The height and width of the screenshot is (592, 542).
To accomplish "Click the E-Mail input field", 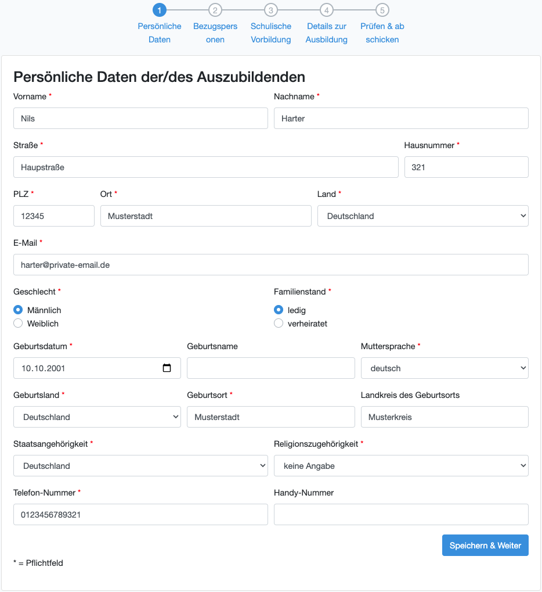I will [x=271, y=265].
